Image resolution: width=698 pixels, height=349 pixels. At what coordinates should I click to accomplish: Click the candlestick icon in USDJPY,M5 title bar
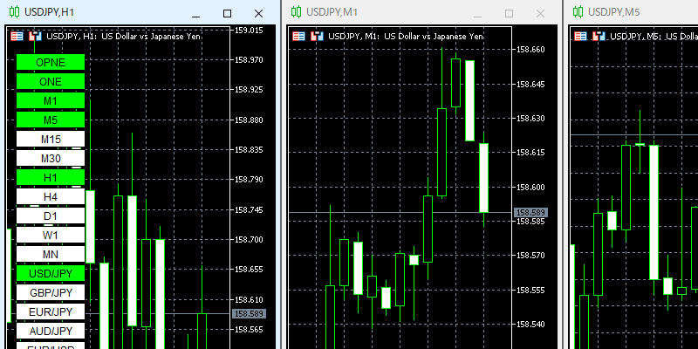(x=577, y=12)
